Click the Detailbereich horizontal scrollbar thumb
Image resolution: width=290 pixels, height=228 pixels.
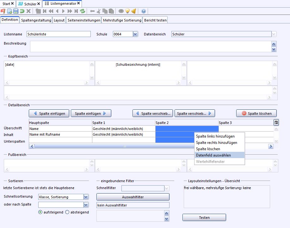(125, 146)
